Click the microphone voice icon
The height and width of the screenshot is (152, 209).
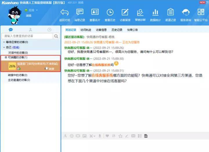100,136
